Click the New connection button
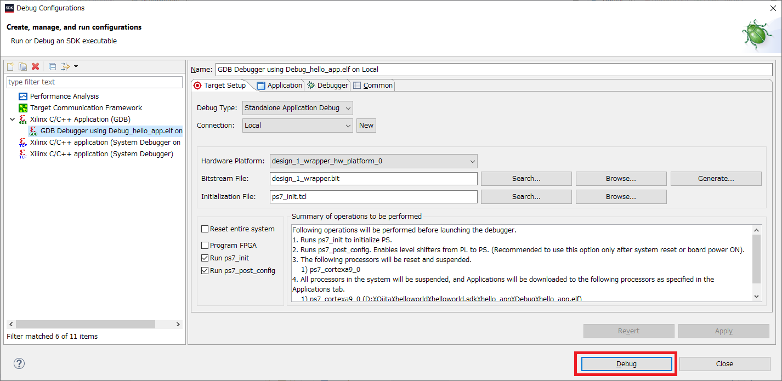The height and width of the screenshot is (381, 782). pyautogui.click(x=366, y=126)
